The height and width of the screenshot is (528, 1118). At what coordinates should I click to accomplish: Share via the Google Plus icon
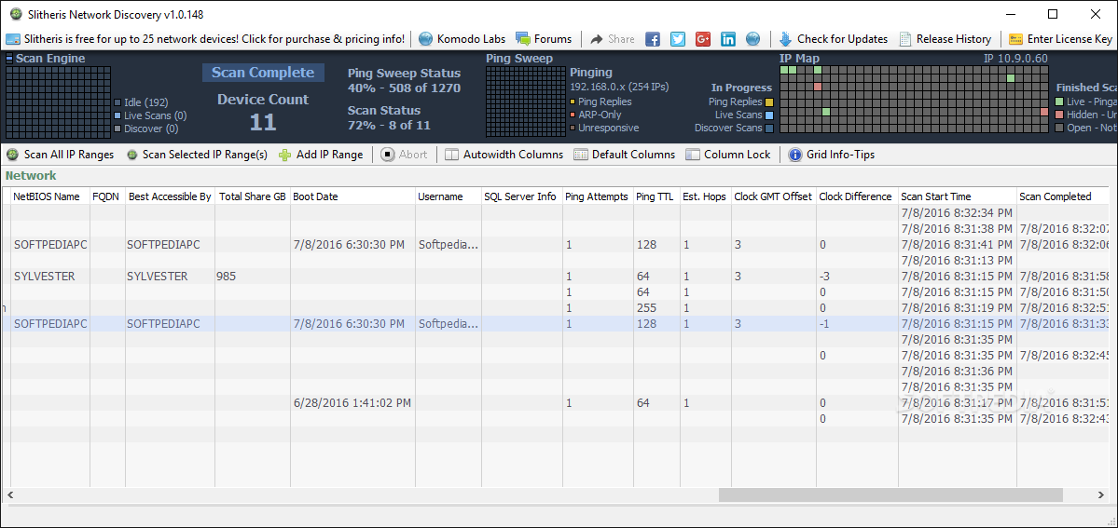pos(703,39)
